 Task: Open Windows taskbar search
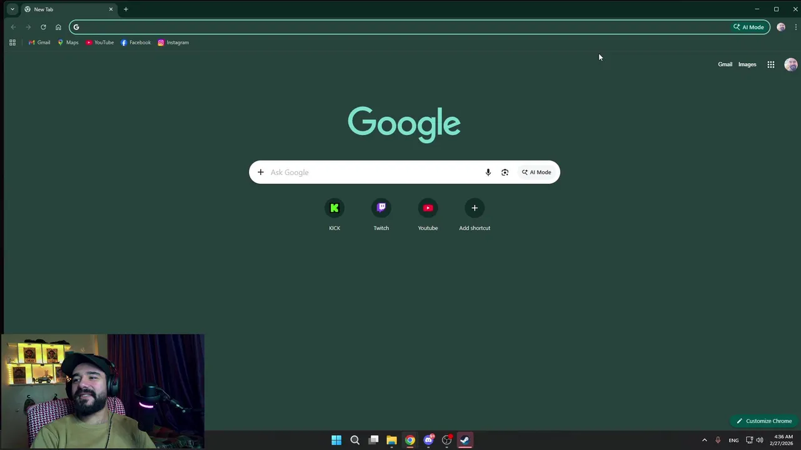point(355,440)
